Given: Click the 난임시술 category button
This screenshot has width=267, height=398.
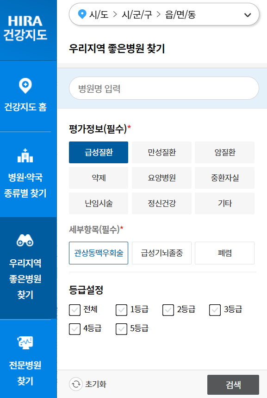Looking at the screenshot, I should (x=98, y=203).
